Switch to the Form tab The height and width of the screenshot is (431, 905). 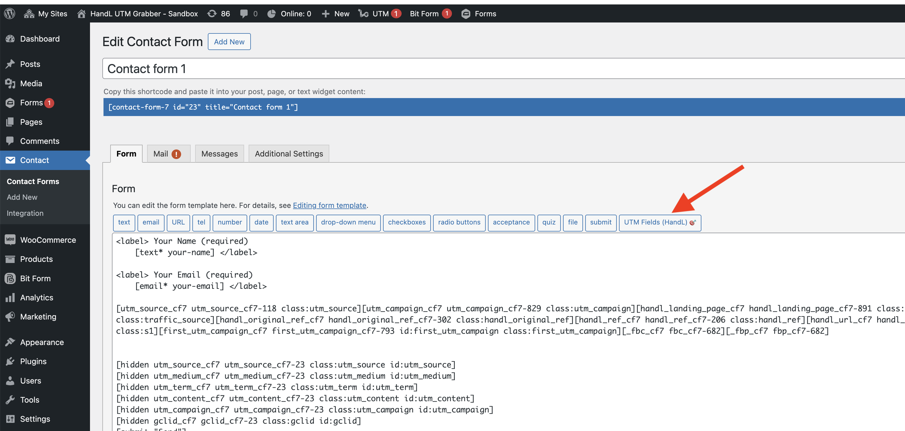coord(126,154)
